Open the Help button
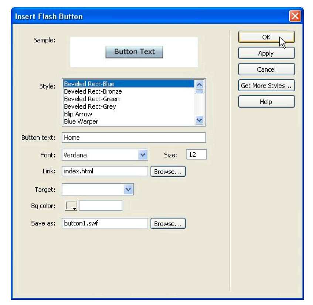Viewport: 313px width, 305px height. click(x=266, y=102)
